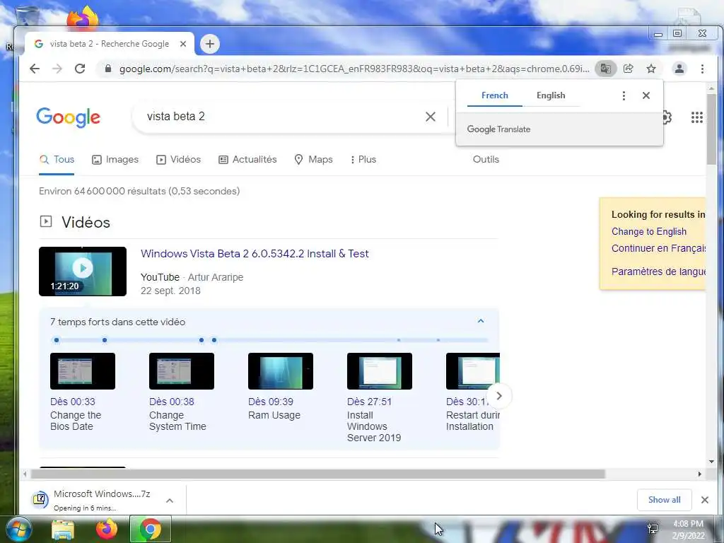Screen dimensions: 724x543
Task: Select French in the Translate popup
Action: pos(494,95)
